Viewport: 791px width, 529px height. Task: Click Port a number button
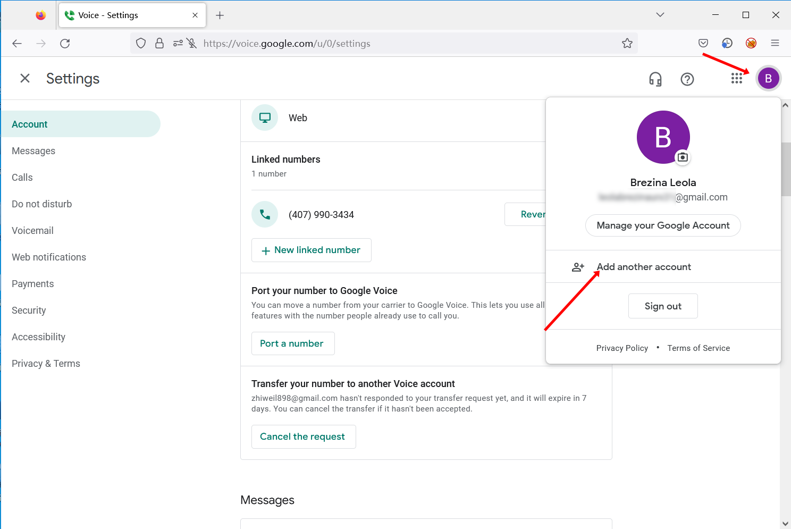pyautogui.click(x=293, y=343)
